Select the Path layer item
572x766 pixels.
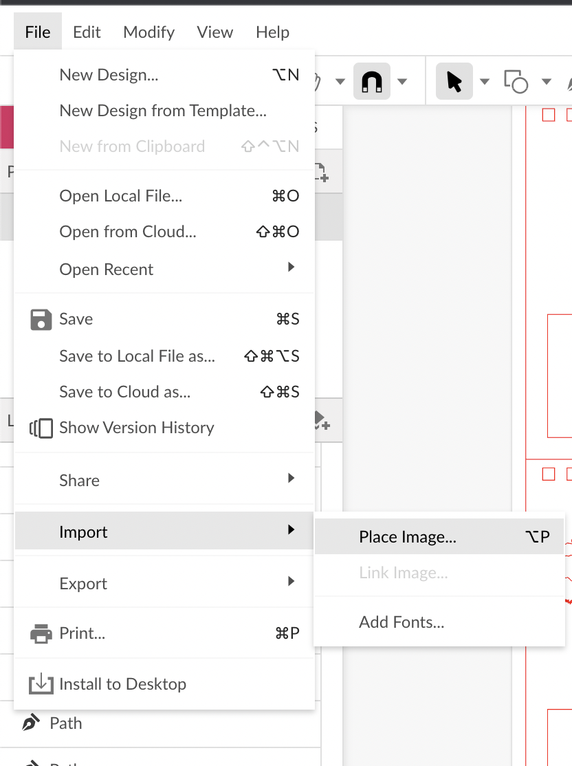(x=66, y=723)
